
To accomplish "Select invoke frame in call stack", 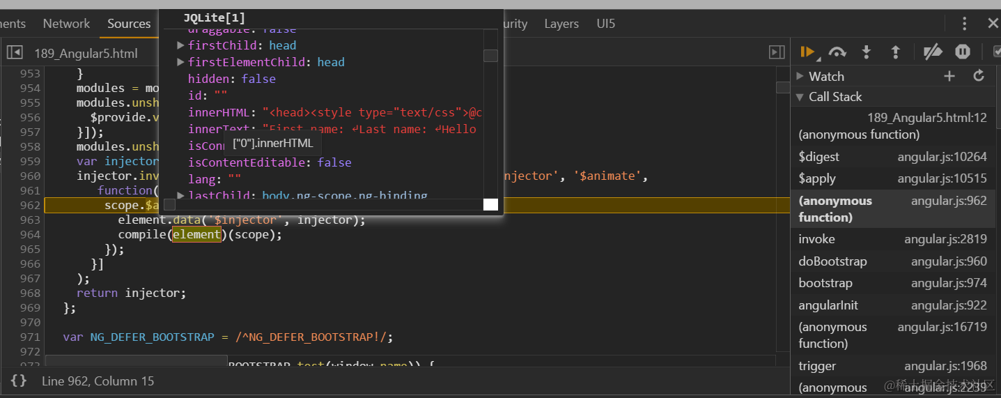I will click(893, 239).
